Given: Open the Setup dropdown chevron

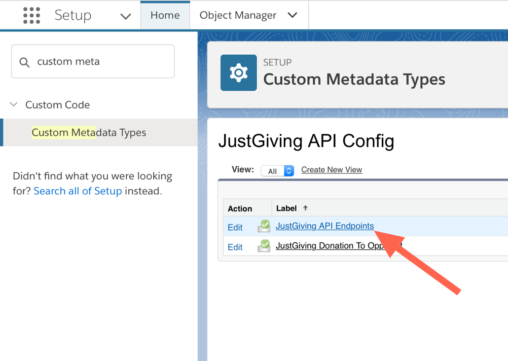Looking at the screenshot, I should 126,16.
